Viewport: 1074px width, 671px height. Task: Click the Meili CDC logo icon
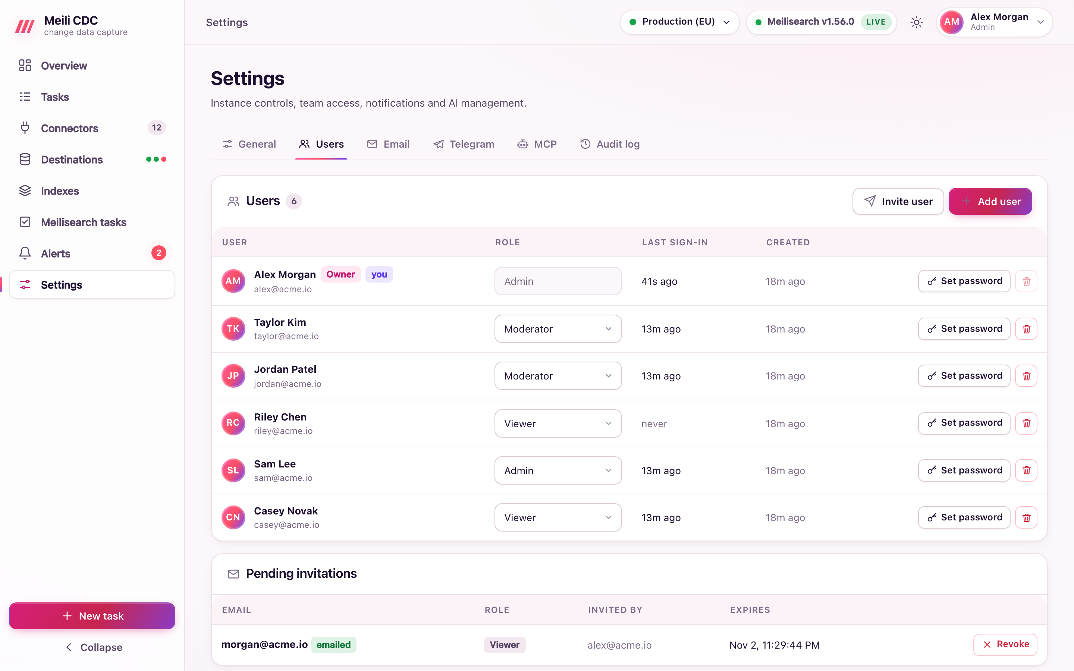[x=25, y=26]
